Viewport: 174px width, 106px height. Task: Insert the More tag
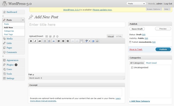click(x=82, y=41)
